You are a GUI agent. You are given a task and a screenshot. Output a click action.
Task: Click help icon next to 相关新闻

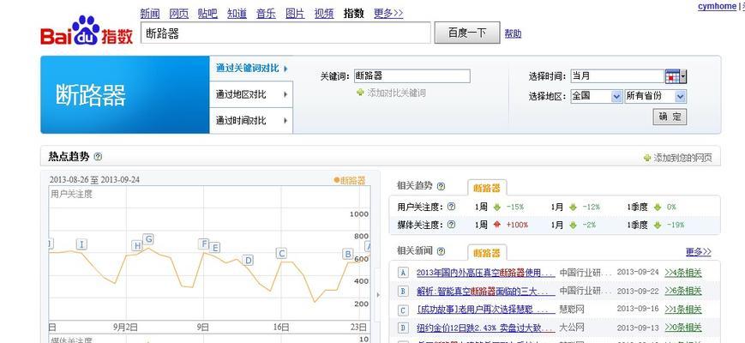441,251
